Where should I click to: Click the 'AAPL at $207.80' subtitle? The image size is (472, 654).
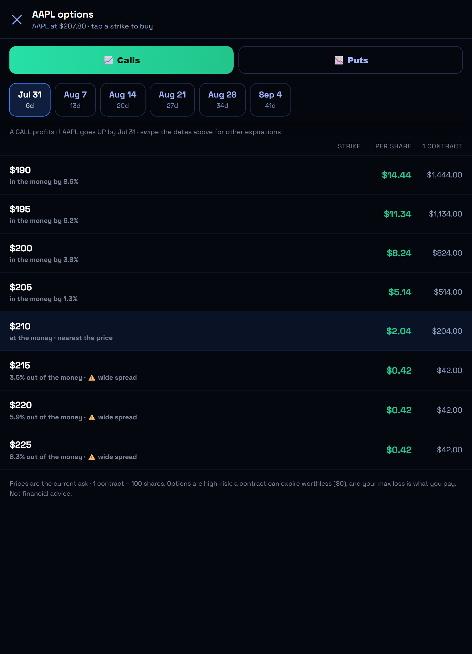pos(59,26)
